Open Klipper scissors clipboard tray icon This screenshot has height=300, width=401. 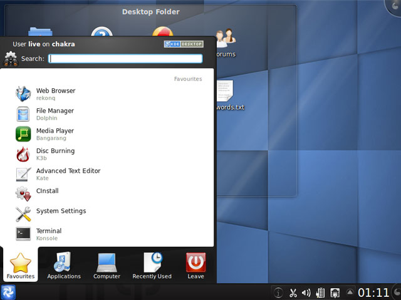tap(293, 293)
